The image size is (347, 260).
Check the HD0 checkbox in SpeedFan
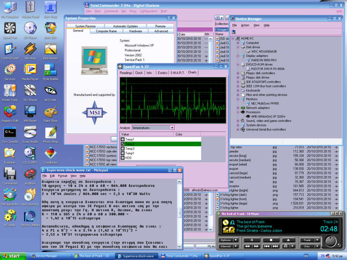tap(123, 158)
